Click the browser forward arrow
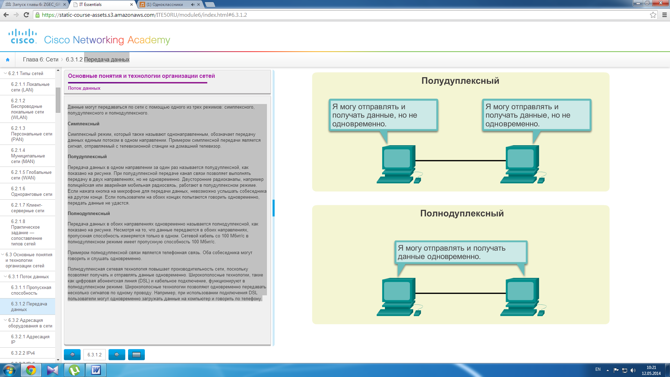 click(16, 15)
